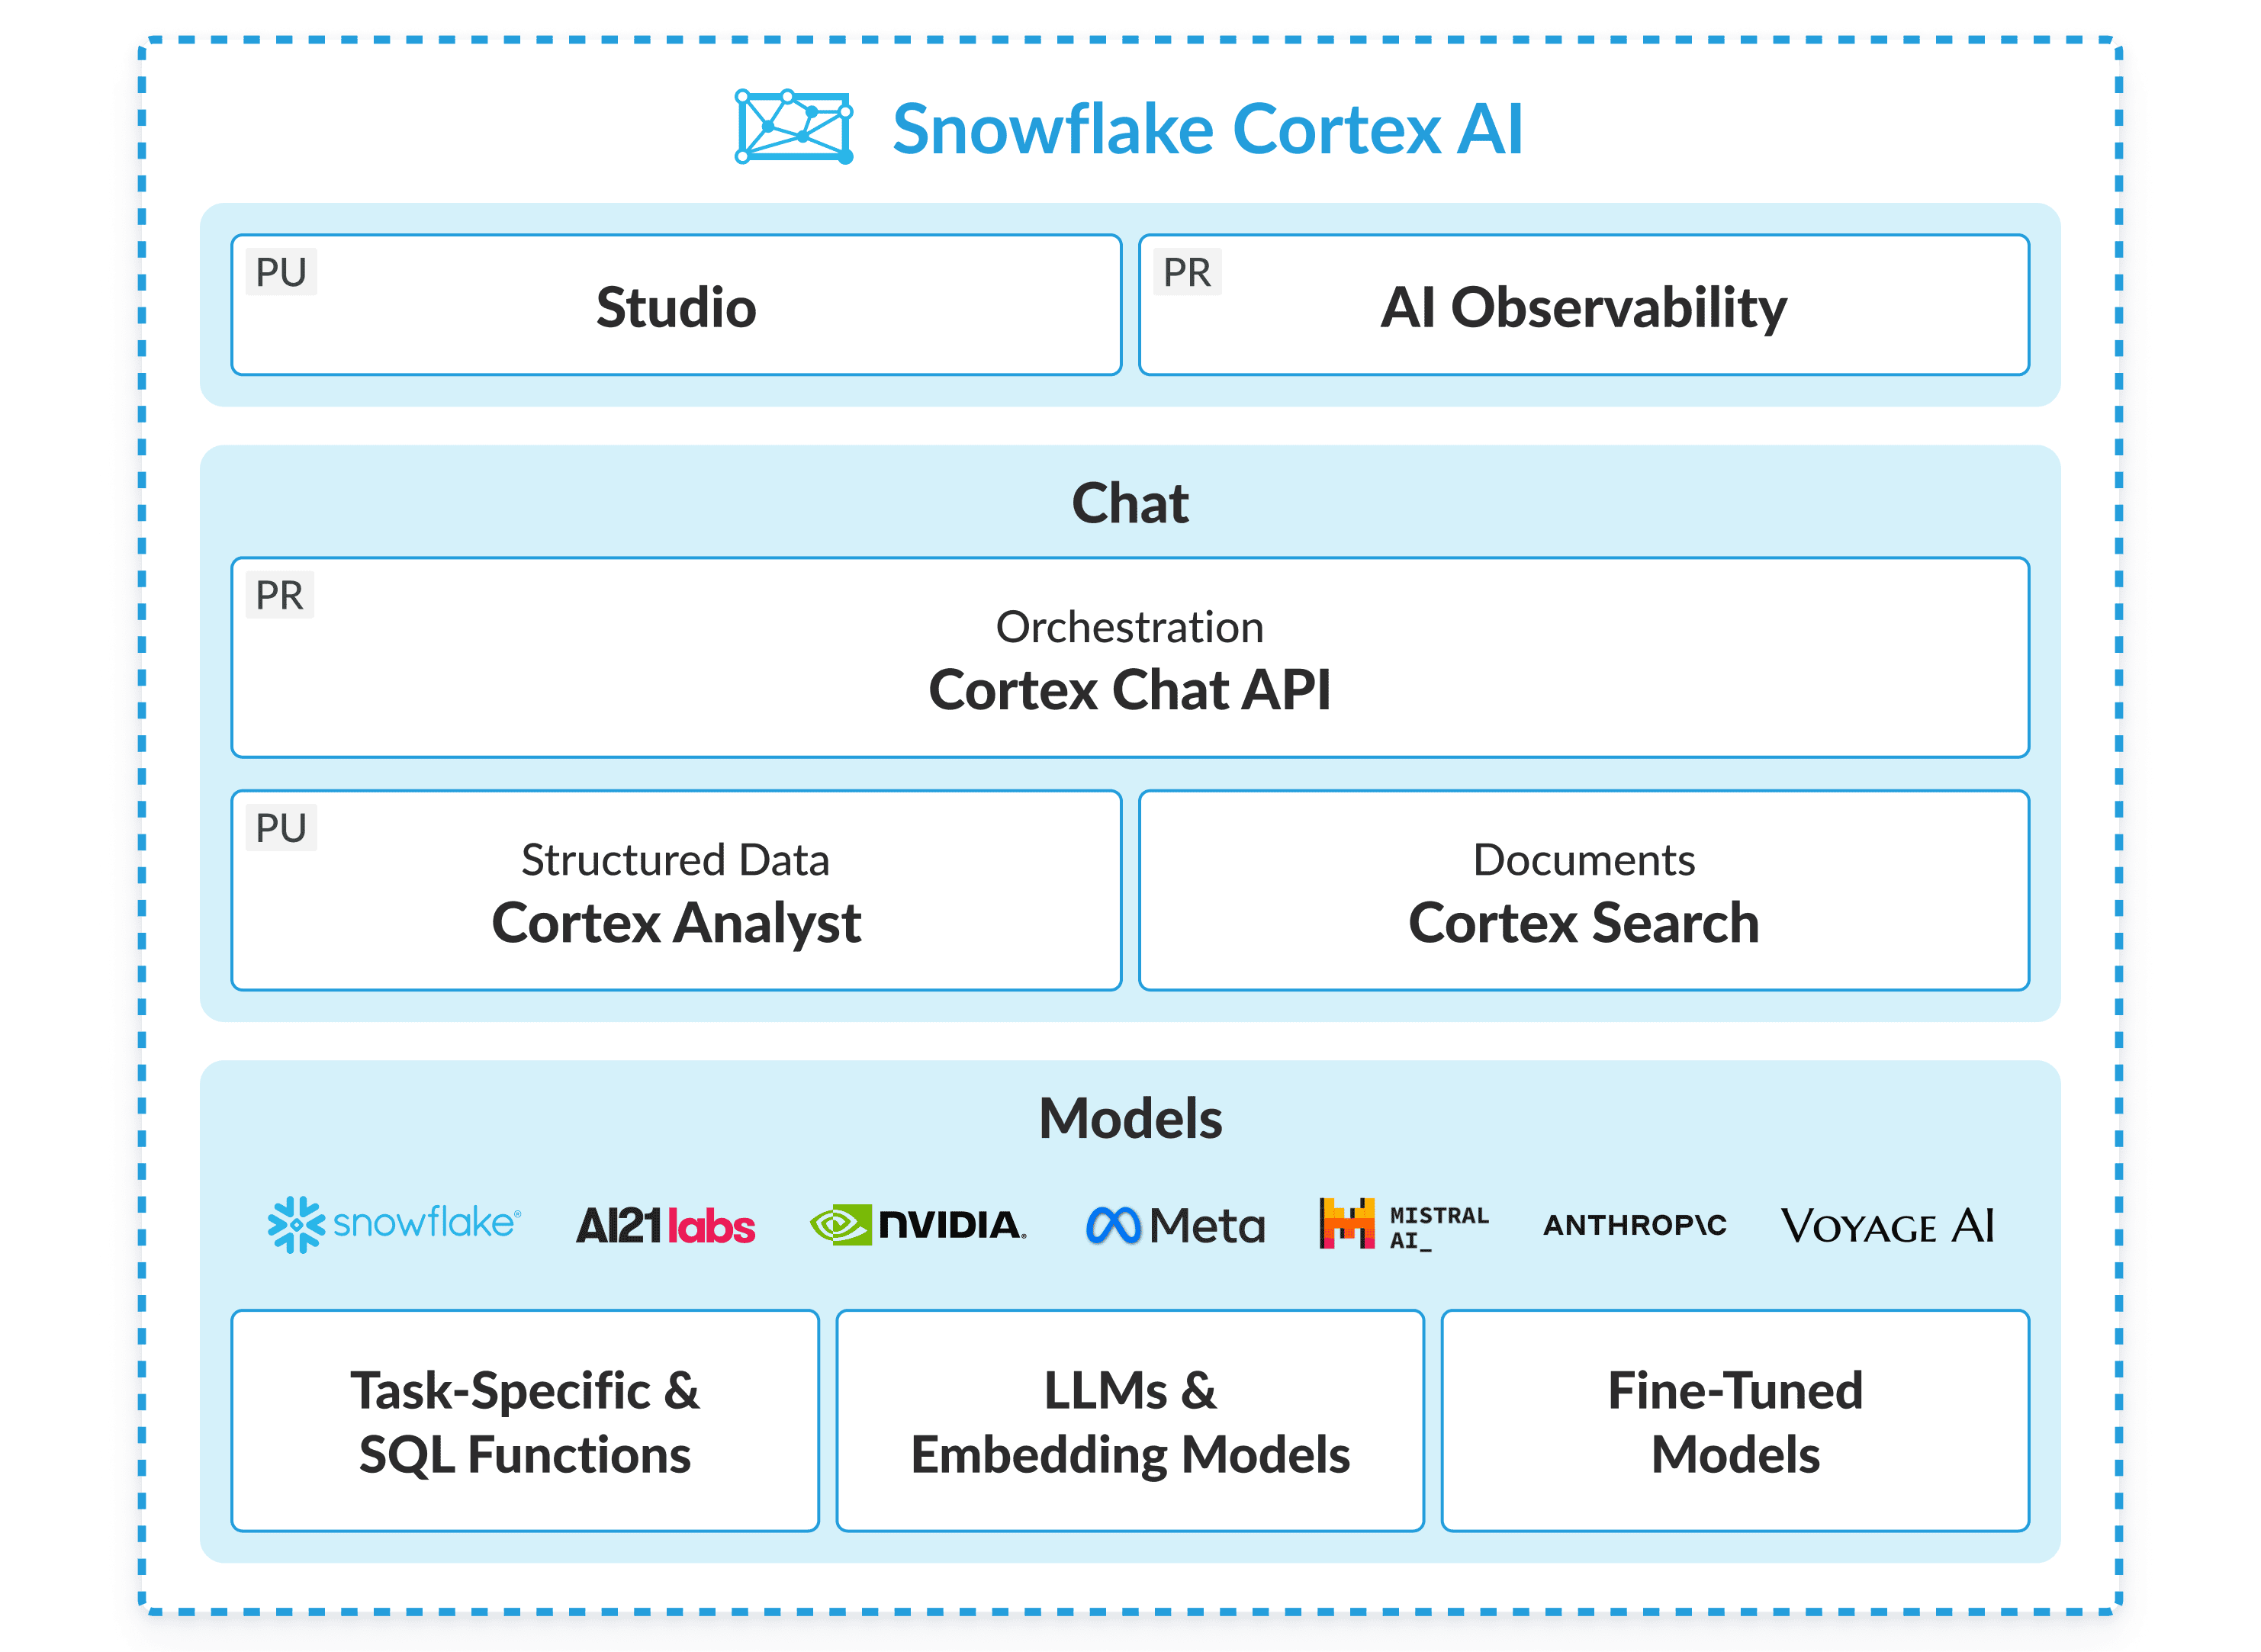Expand the Chat section
This screenshot has width=2261, height=1652.
tap(1128, 503)
